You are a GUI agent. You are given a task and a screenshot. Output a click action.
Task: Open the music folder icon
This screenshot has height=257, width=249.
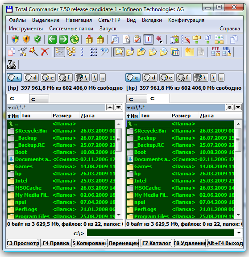[130, 52]
